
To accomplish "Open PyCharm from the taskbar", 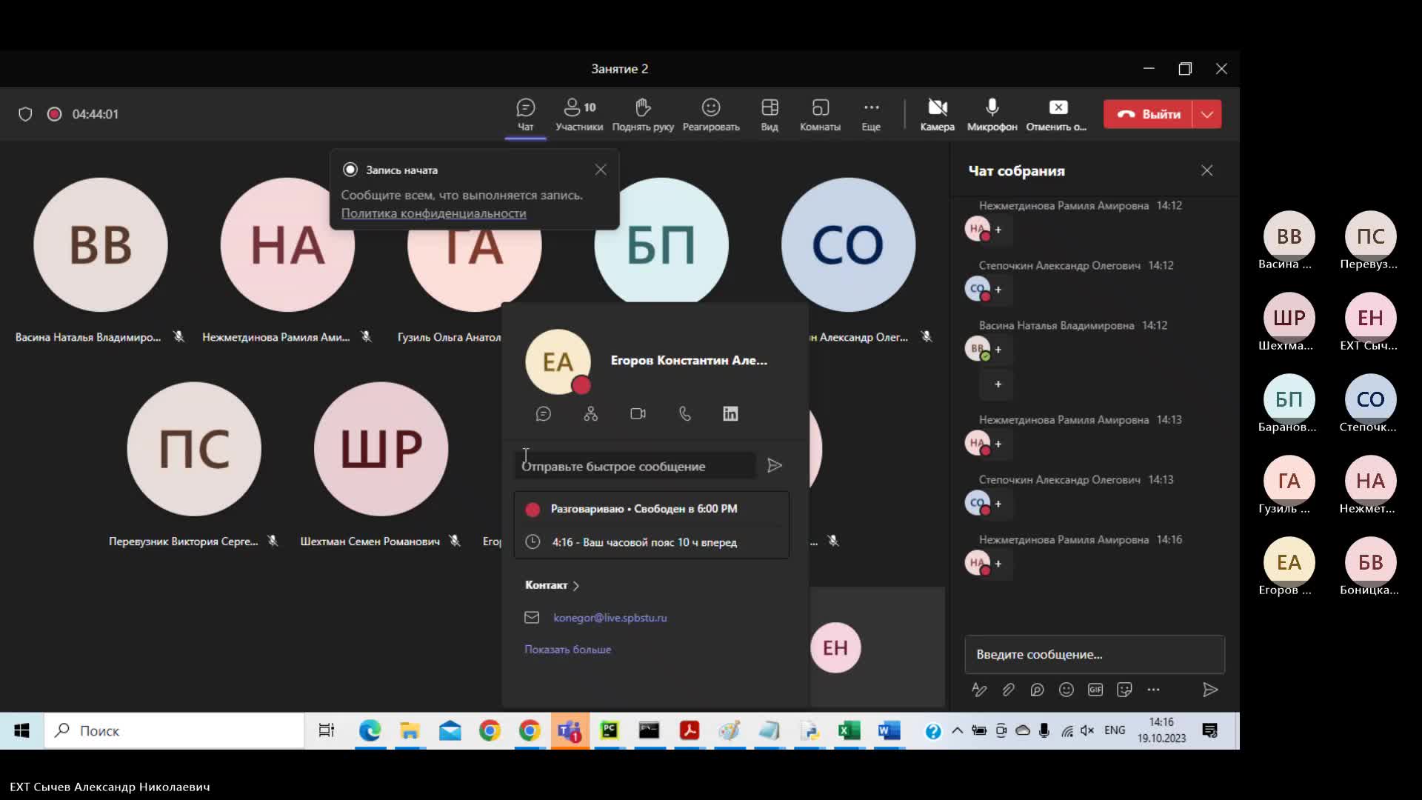I will pos(610,731).
